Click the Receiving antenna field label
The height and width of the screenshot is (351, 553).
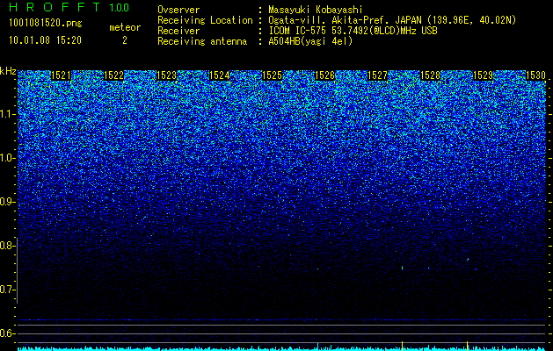pos(202,41)
